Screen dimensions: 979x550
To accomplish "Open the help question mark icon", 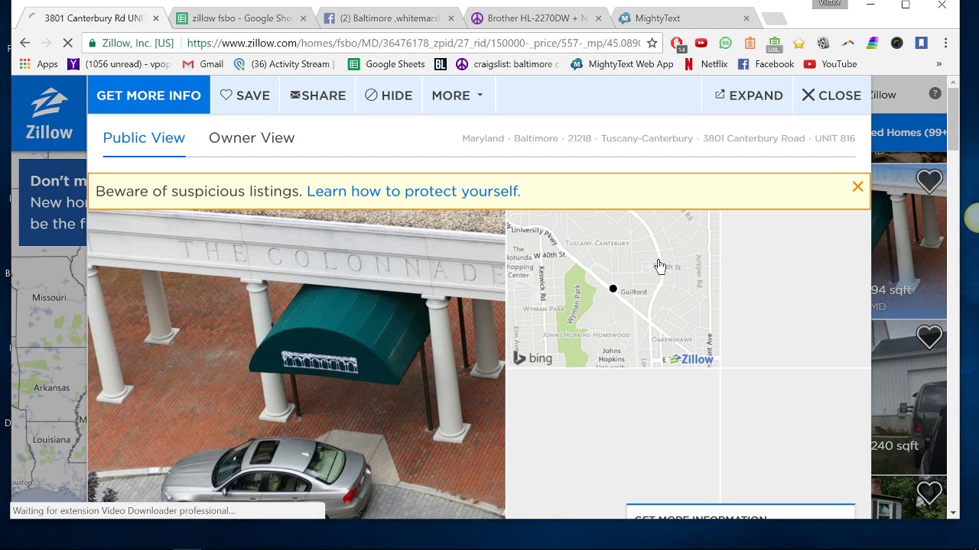I will click(935, 93).
